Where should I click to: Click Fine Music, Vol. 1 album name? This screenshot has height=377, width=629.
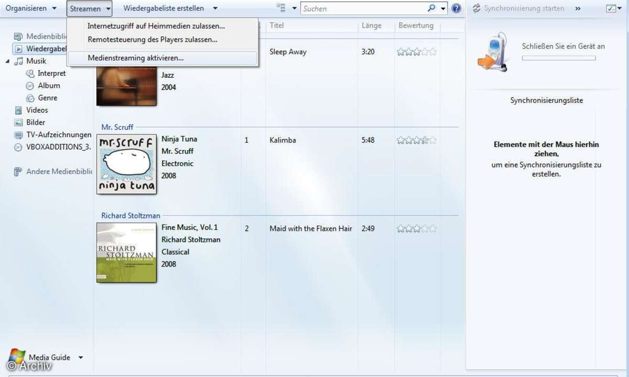[190, 228]
